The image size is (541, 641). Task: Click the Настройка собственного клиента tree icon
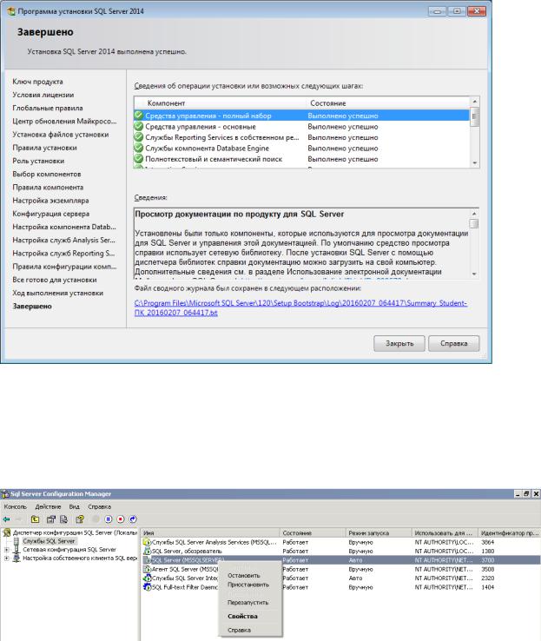(16, 558)
